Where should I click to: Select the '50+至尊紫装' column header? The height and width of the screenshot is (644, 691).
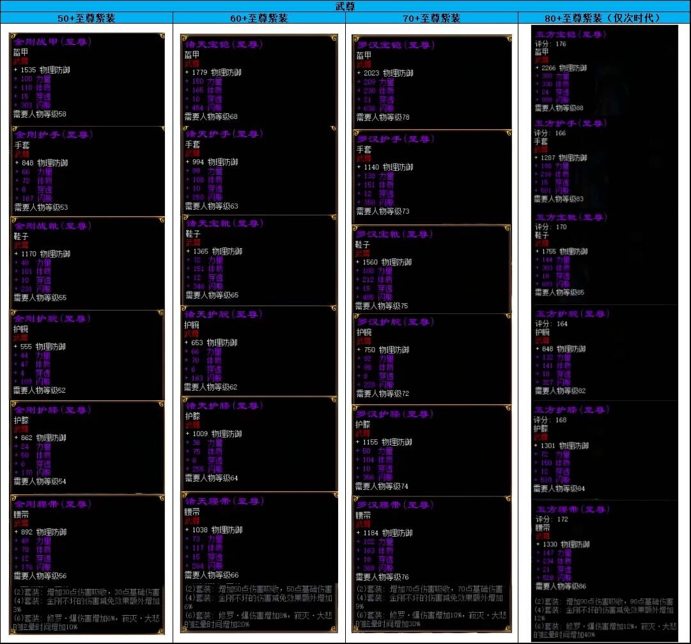click(86, 18)
